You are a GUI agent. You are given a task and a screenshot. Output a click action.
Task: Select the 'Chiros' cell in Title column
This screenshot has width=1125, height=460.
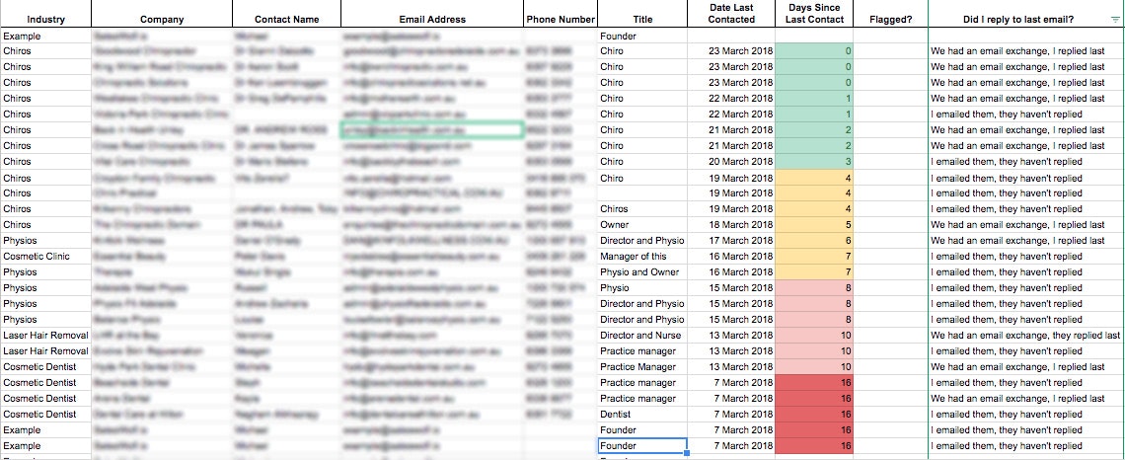click(642, 209)
